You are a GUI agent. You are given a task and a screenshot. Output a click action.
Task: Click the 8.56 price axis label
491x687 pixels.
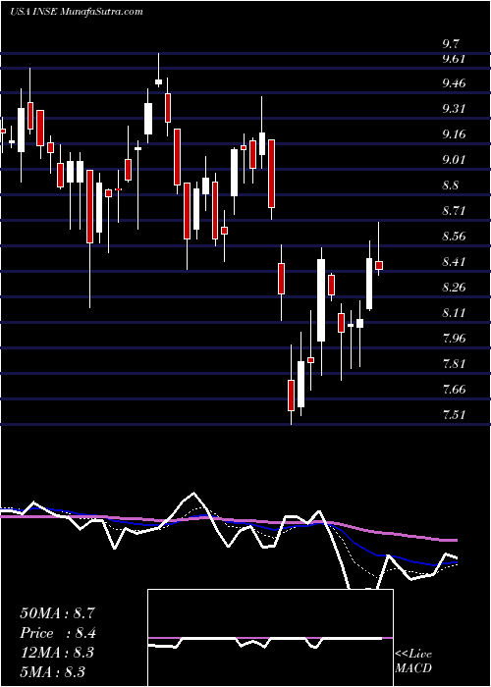454,237
